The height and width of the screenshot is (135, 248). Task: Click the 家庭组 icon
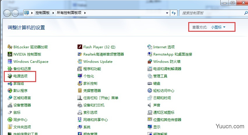point(10,84)
